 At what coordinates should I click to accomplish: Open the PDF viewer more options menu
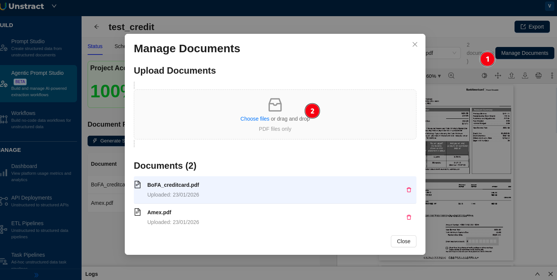coord(552,76)
